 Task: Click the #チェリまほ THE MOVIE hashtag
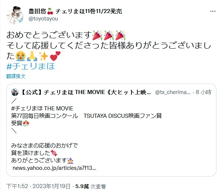[42, 109]
